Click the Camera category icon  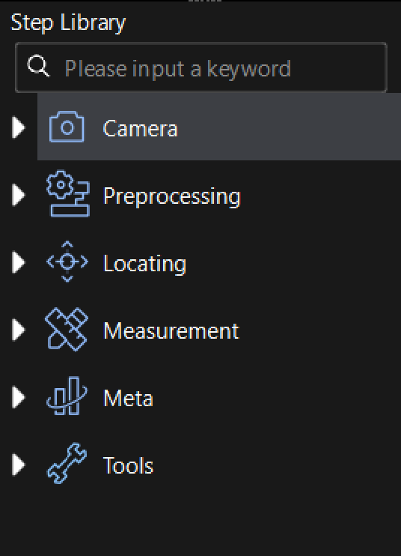(67, 127)
